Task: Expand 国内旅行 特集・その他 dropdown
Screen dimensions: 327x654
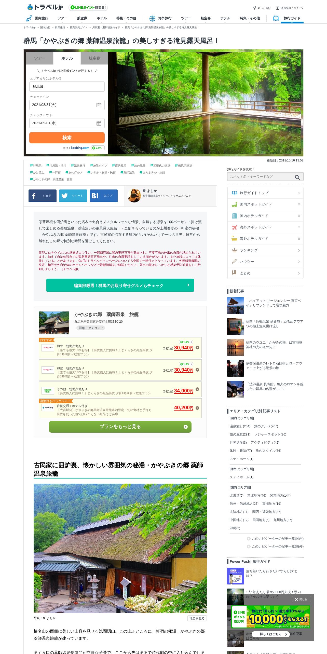Action: click(x=126, y=19)
